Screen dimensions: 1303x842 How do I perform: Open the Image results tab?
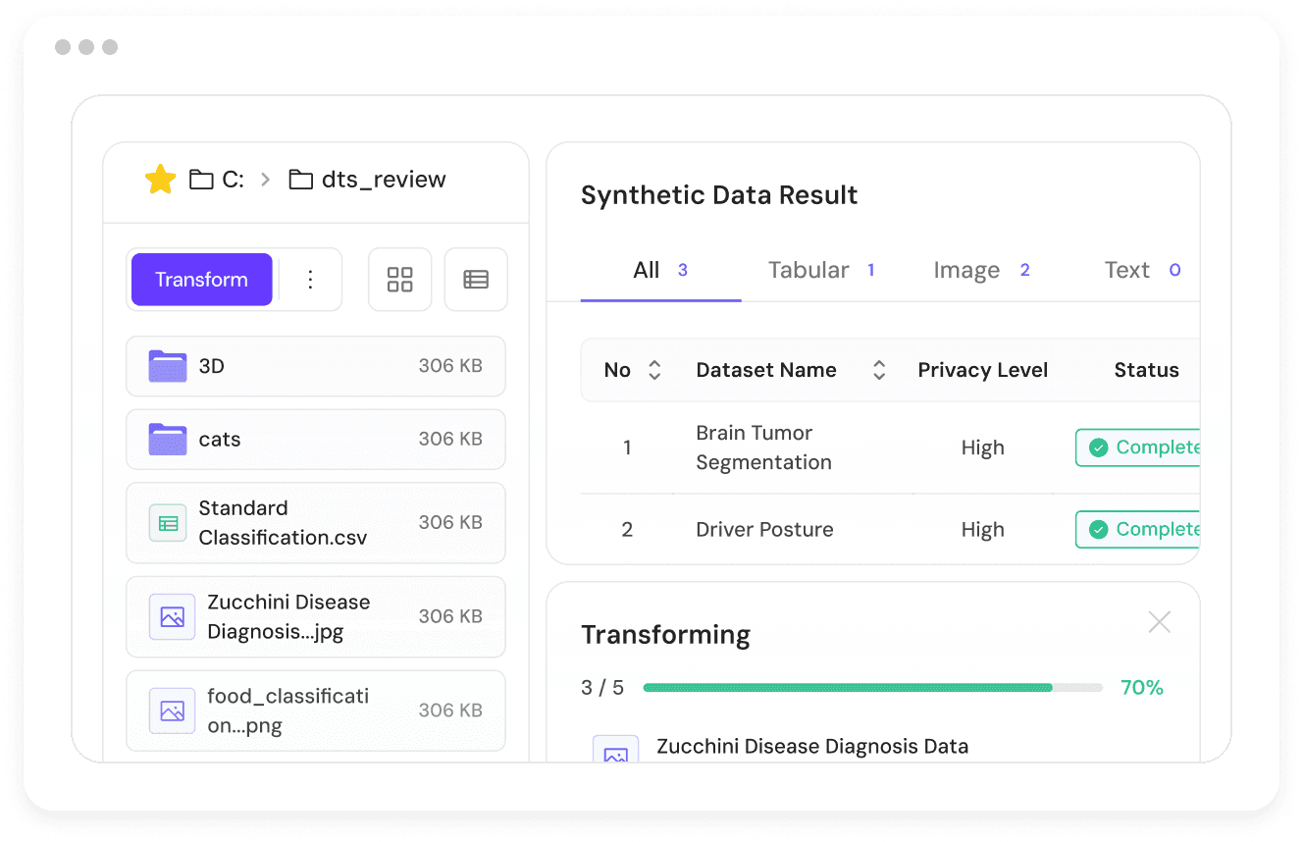(967, 270)
